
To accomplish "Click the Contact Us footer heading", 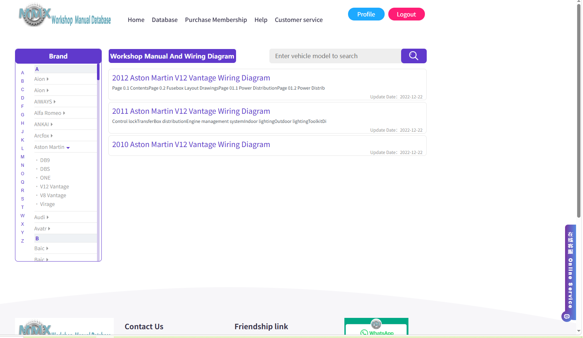I will click(x=144, y=327).
